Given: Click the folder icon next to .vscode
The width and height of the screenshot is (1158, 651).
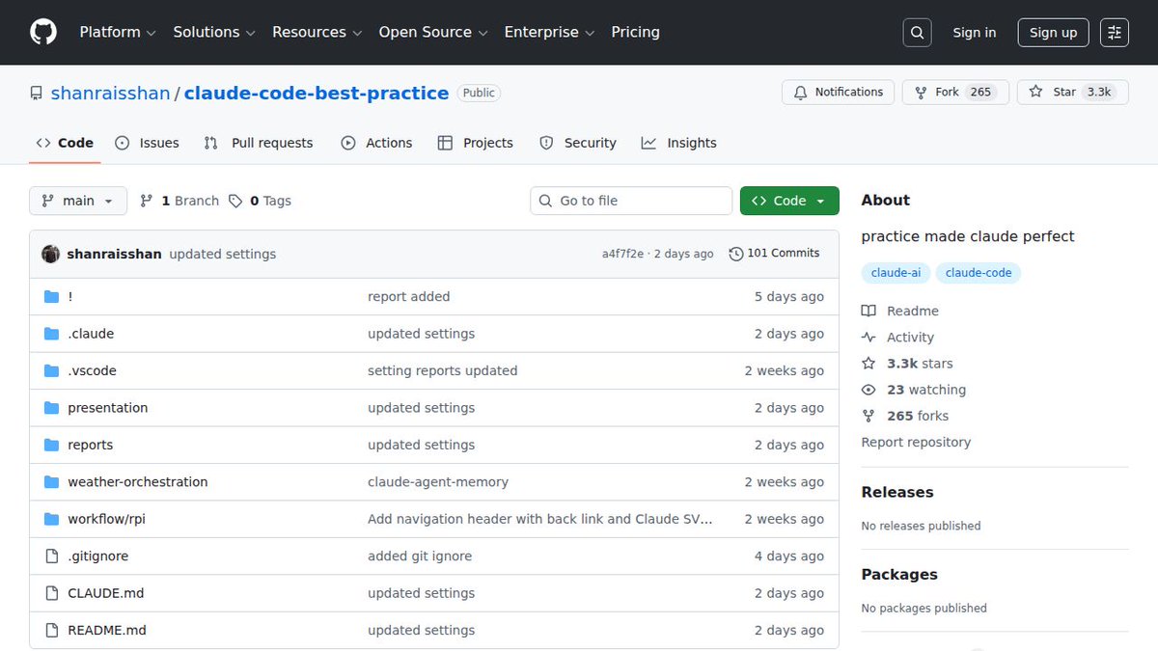Looking at the screenshot, I should [x=52, y=370].
